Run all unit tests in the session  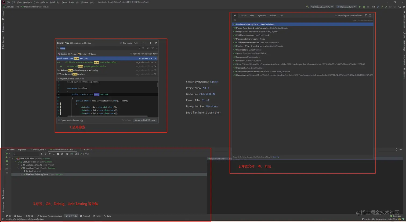(7, 154)
